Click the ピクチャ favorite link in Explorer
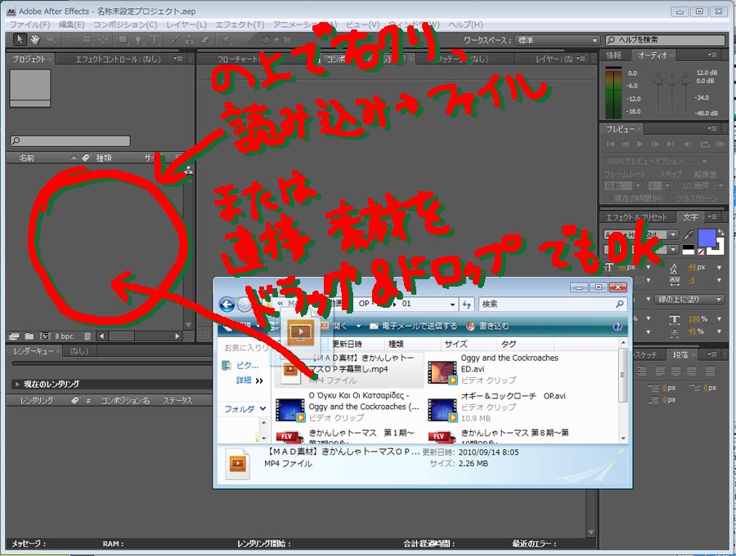This screenshot has height=556, width=736. click(242, 366)
